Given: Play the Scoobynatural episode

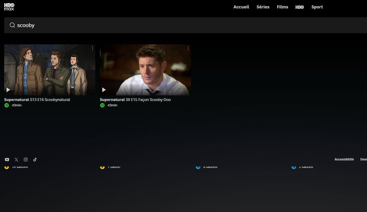Looking at the screenshot, I should (8, 90).
